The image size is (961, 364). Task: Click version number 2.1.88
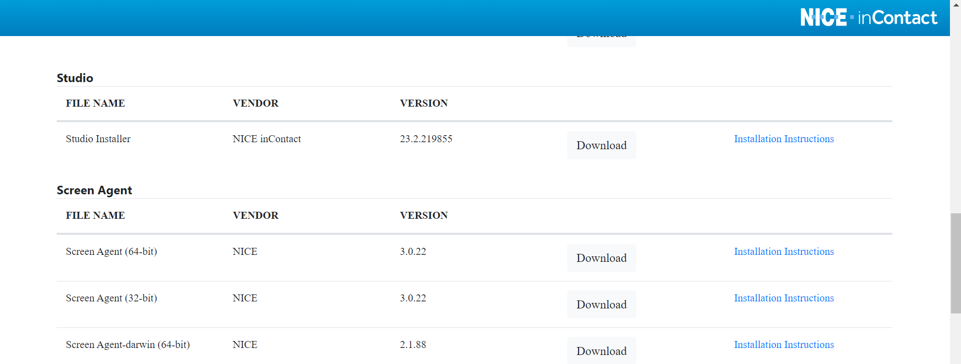(413, 344)
